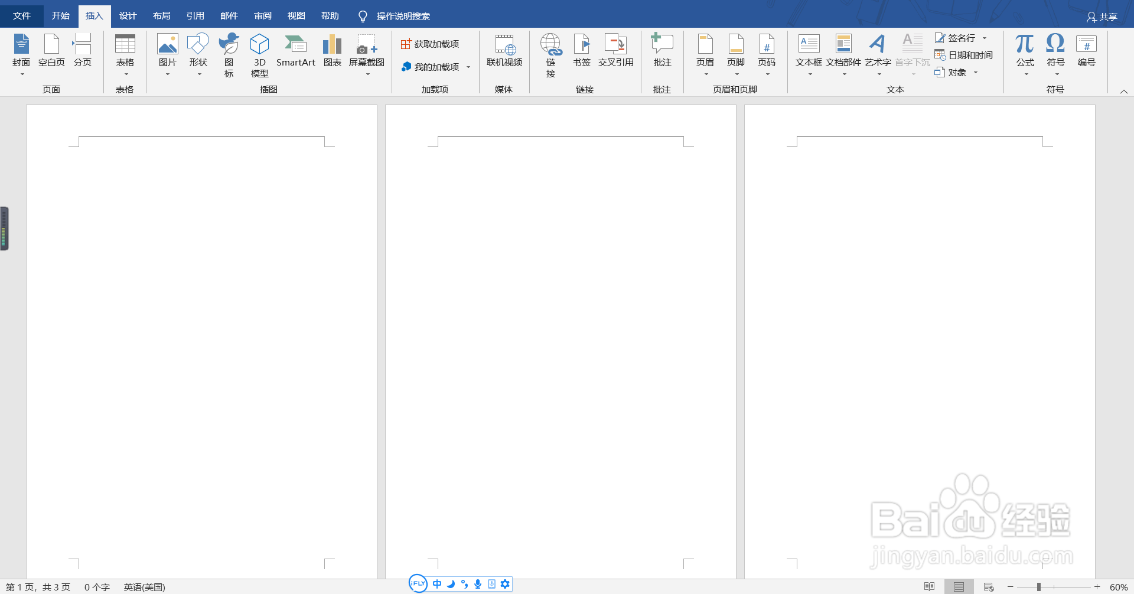Click inside the second document page
This screenshot has height=594, width=1134.
[561, 341]
